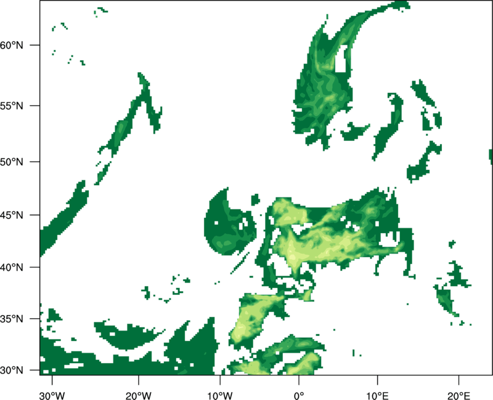Click the tick mark above 20°E label
This screenshot has height=400, width=493.
458,380
